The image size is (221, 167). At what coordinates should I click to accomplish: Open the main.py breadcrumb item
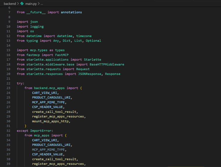point(31,4)
